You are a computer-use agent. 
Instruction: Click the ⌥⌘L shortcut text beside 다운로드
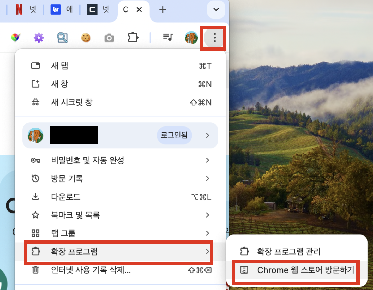201,197
